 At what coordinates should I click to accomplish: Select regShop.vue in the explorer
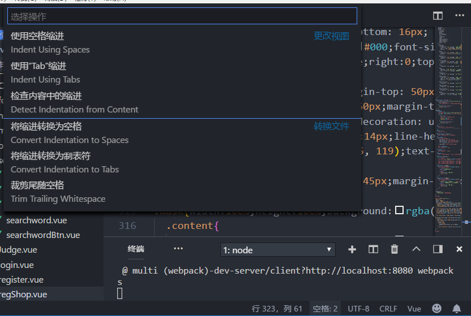52,295
